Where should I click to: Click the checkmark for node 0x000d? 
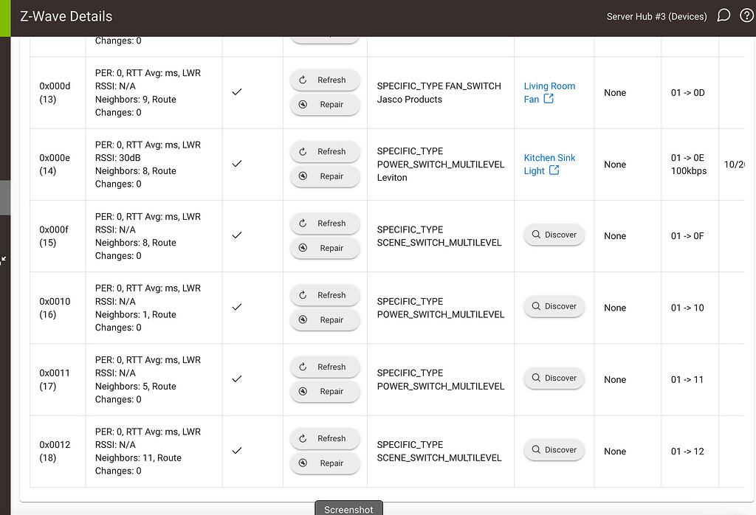click(x=237, y=92)
